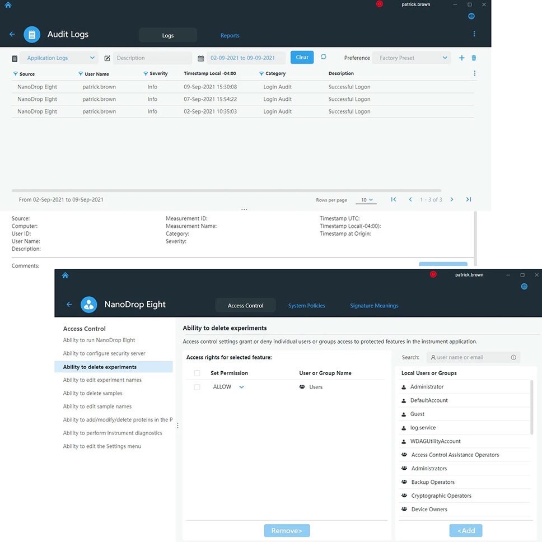Open calendar icon beside date range
This screenshot has height=542, width=542.
point(200,58)
